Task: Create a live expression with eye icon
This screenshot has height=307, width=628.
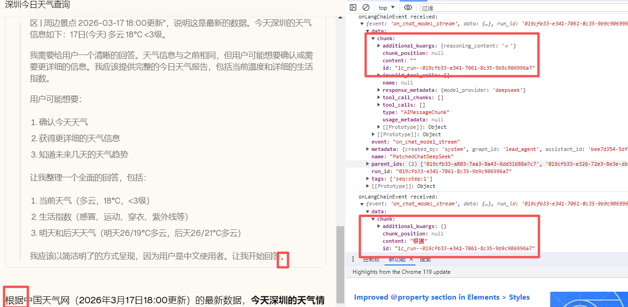Action: (x=408, y=7)
